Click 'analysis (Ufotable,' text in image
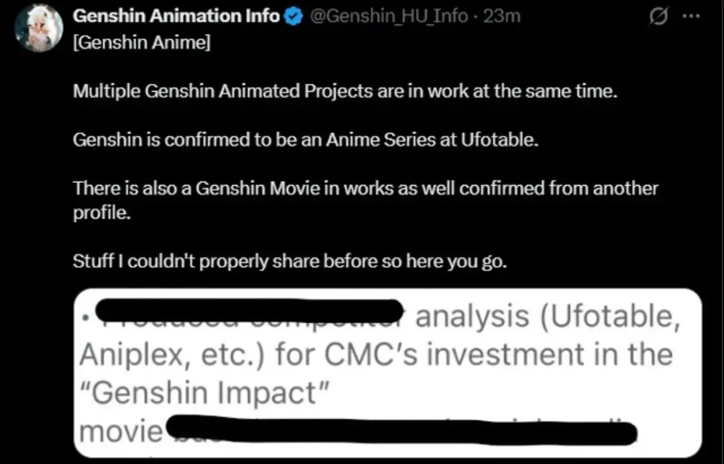 point(544,316)
